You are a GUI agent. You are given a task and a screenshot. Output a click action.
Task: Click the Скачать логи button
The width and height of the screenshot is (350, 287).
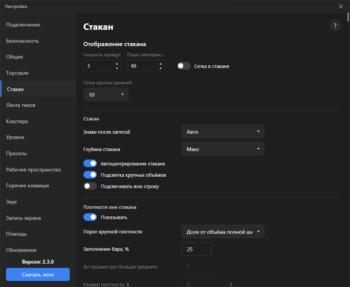click(38, 275)
